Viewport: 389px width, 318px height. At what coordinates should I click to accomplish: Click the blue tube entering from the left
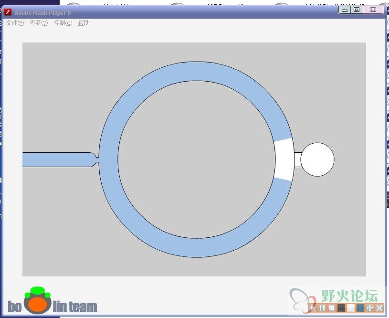60,159
